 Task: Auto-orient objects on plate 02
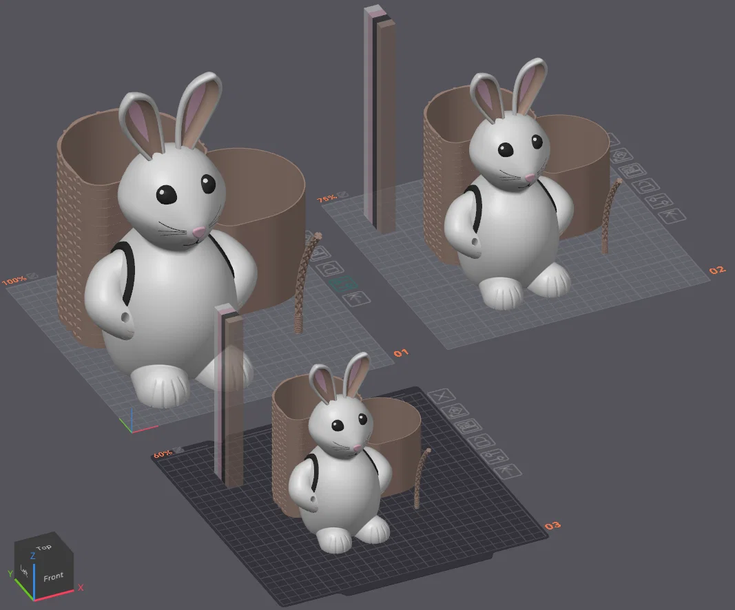tap(621, 156)
